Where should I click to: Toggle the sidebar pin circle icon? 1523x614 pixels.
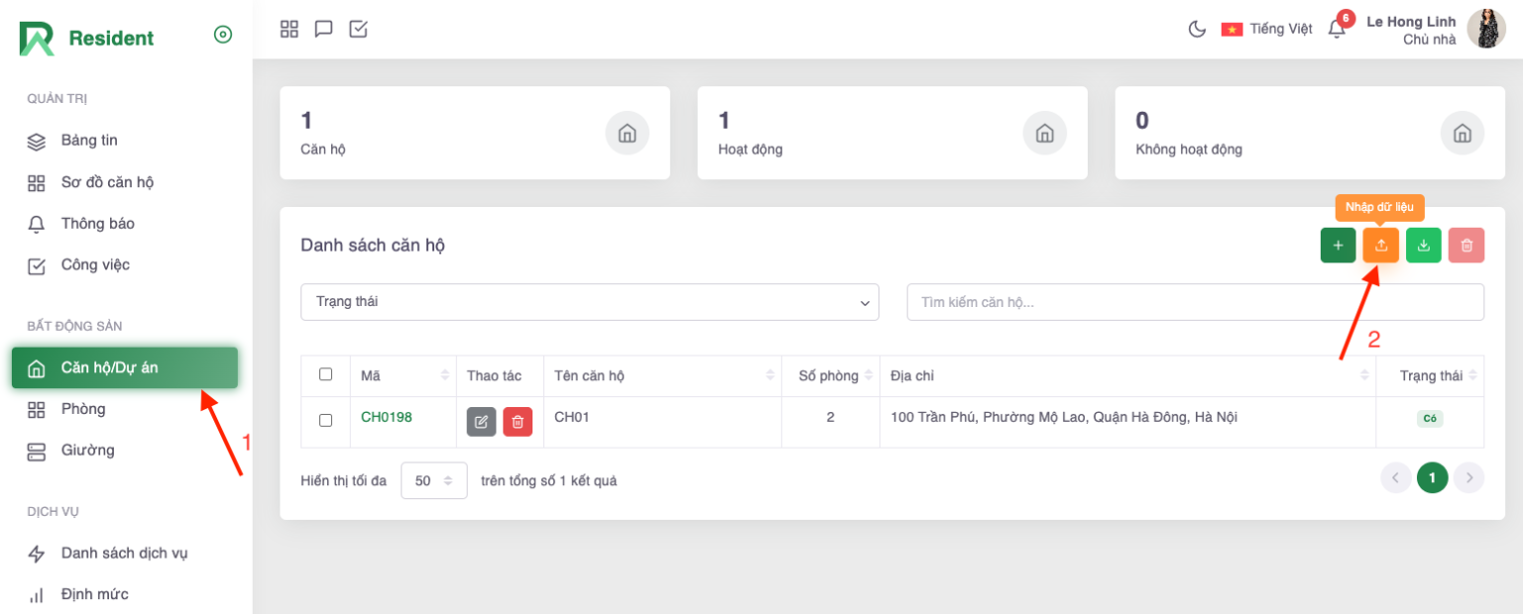pos(223,35)
